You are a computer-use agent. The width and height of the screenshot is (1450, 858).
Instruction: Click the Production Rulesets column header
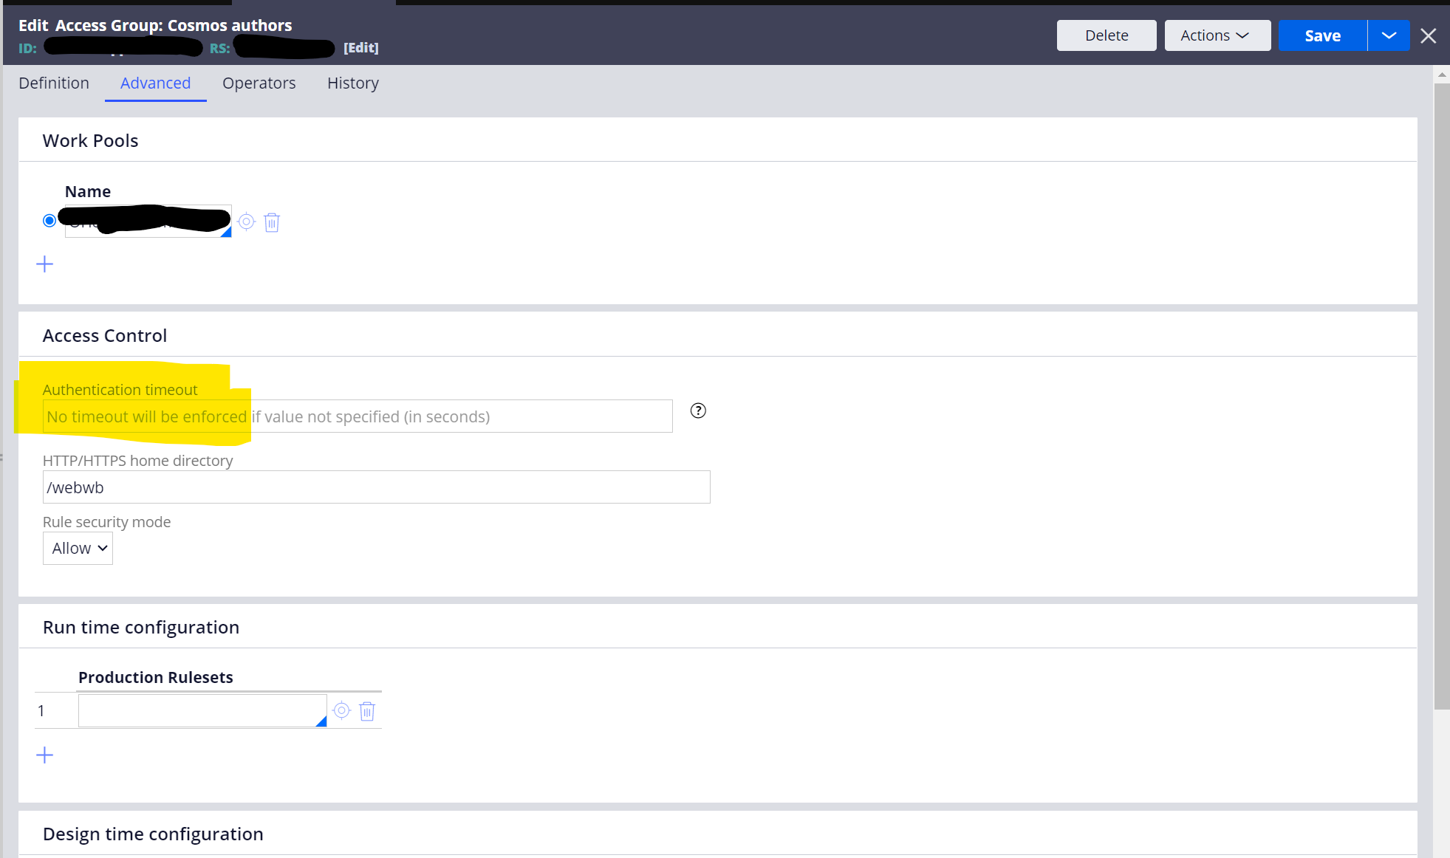(156, 677)
